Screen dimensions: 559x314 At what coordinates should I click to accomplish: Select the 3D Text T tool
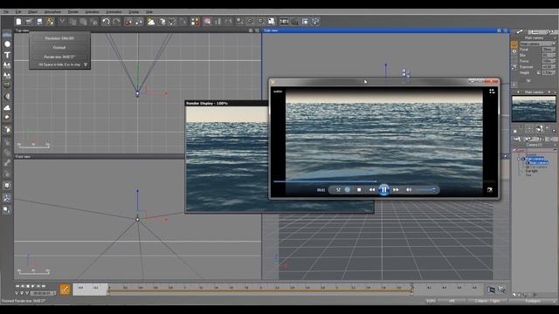[7, 55]
